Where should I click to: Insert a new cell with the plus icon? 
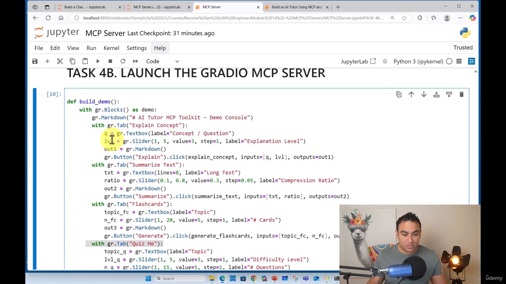tap(47, 61)
